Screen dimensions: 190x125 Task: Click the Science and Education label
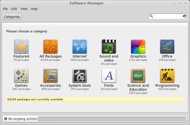[x=138, y=87]
